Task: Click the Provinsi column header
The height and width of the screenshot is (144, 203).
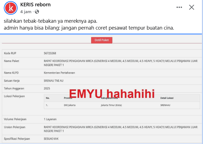Action: coord(68,98)
